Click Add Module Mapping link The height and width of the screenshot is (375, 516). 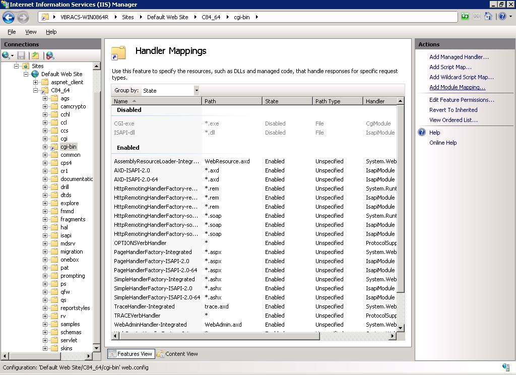(x=457, y=87)
